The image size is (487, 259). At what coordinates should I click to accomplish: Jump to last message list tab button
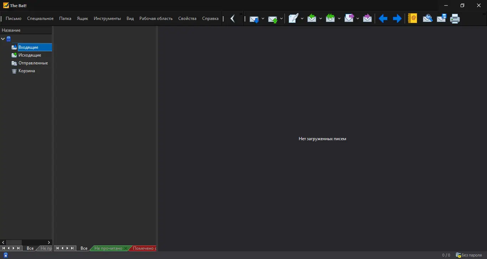(x=72, y=248)
